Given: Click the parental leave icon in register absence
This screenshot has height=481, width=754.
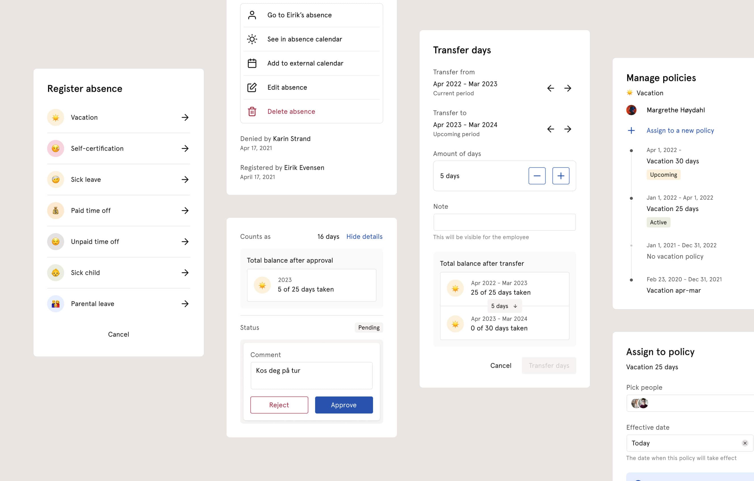Looking at the screenshot, I should 55,304.
